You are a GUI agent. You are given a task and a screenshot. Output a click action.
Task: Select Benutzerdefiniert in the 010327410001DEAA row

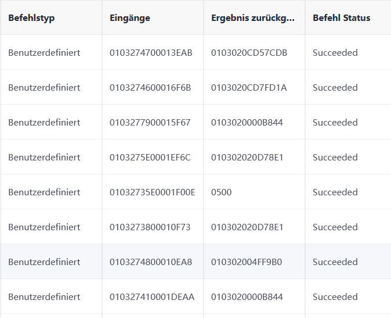44,297
